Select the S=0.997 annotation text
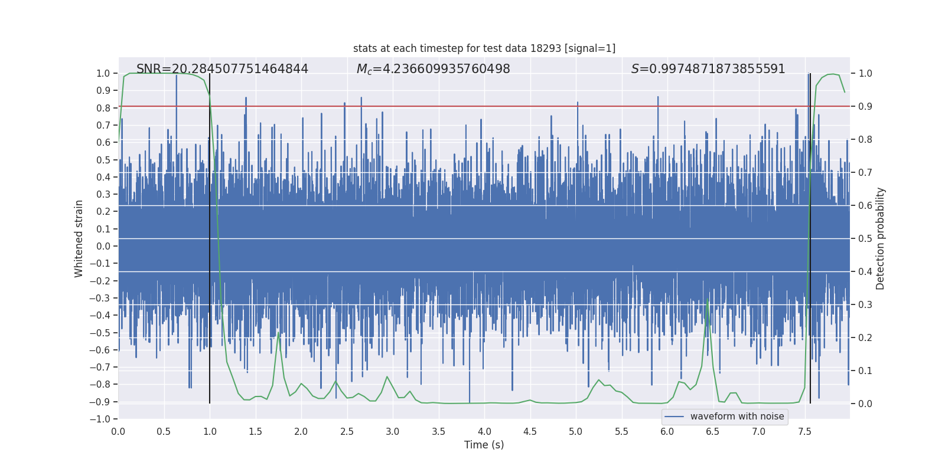 pyautogui.click(x=708, y=69)
